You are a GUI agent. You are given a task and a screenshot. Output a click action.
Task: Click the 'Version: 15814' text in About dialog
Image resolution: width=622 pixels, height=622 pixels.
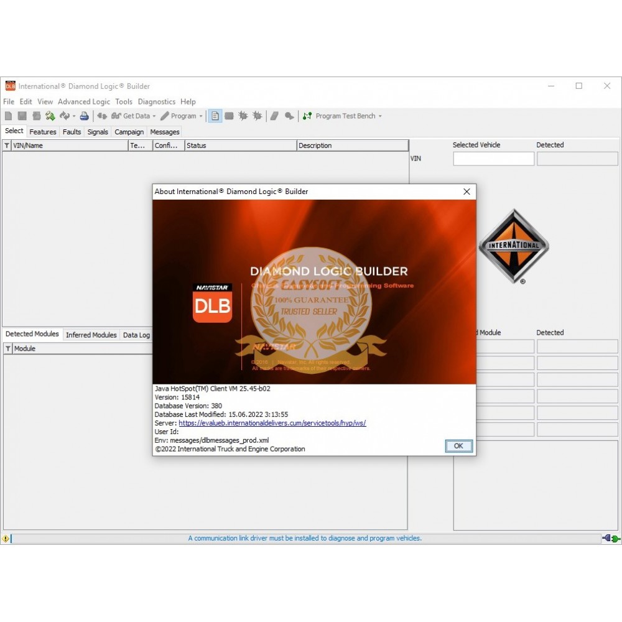pyautogui.click(x=177, y=397)
